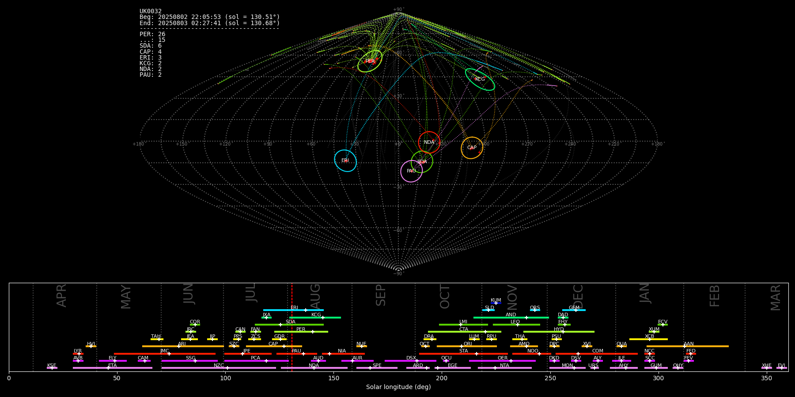This screenshot has width=795, height=397.
Task: Select the OER purple bar in timeline
Action: [x=502, y=361]
